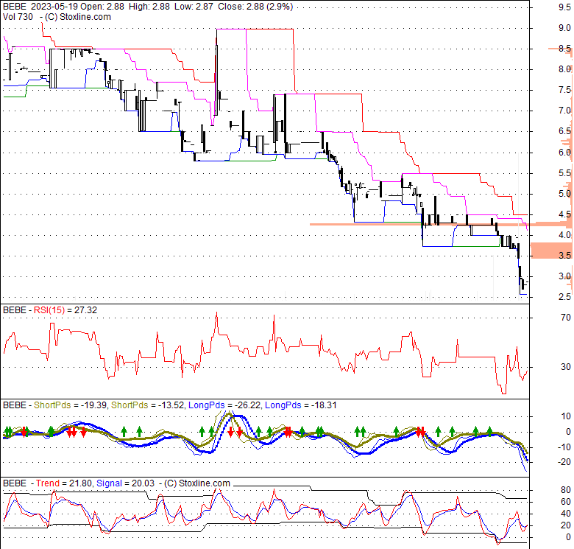Click the 5.5 price axis label

tap(564, 173)
